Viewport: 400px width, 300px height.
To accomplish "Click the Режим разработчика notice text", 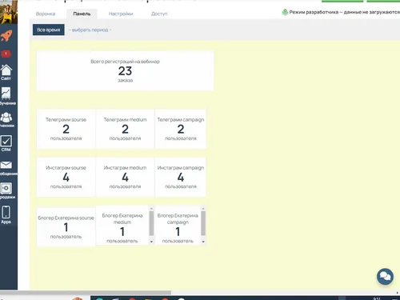I will [x=345, y=12].
